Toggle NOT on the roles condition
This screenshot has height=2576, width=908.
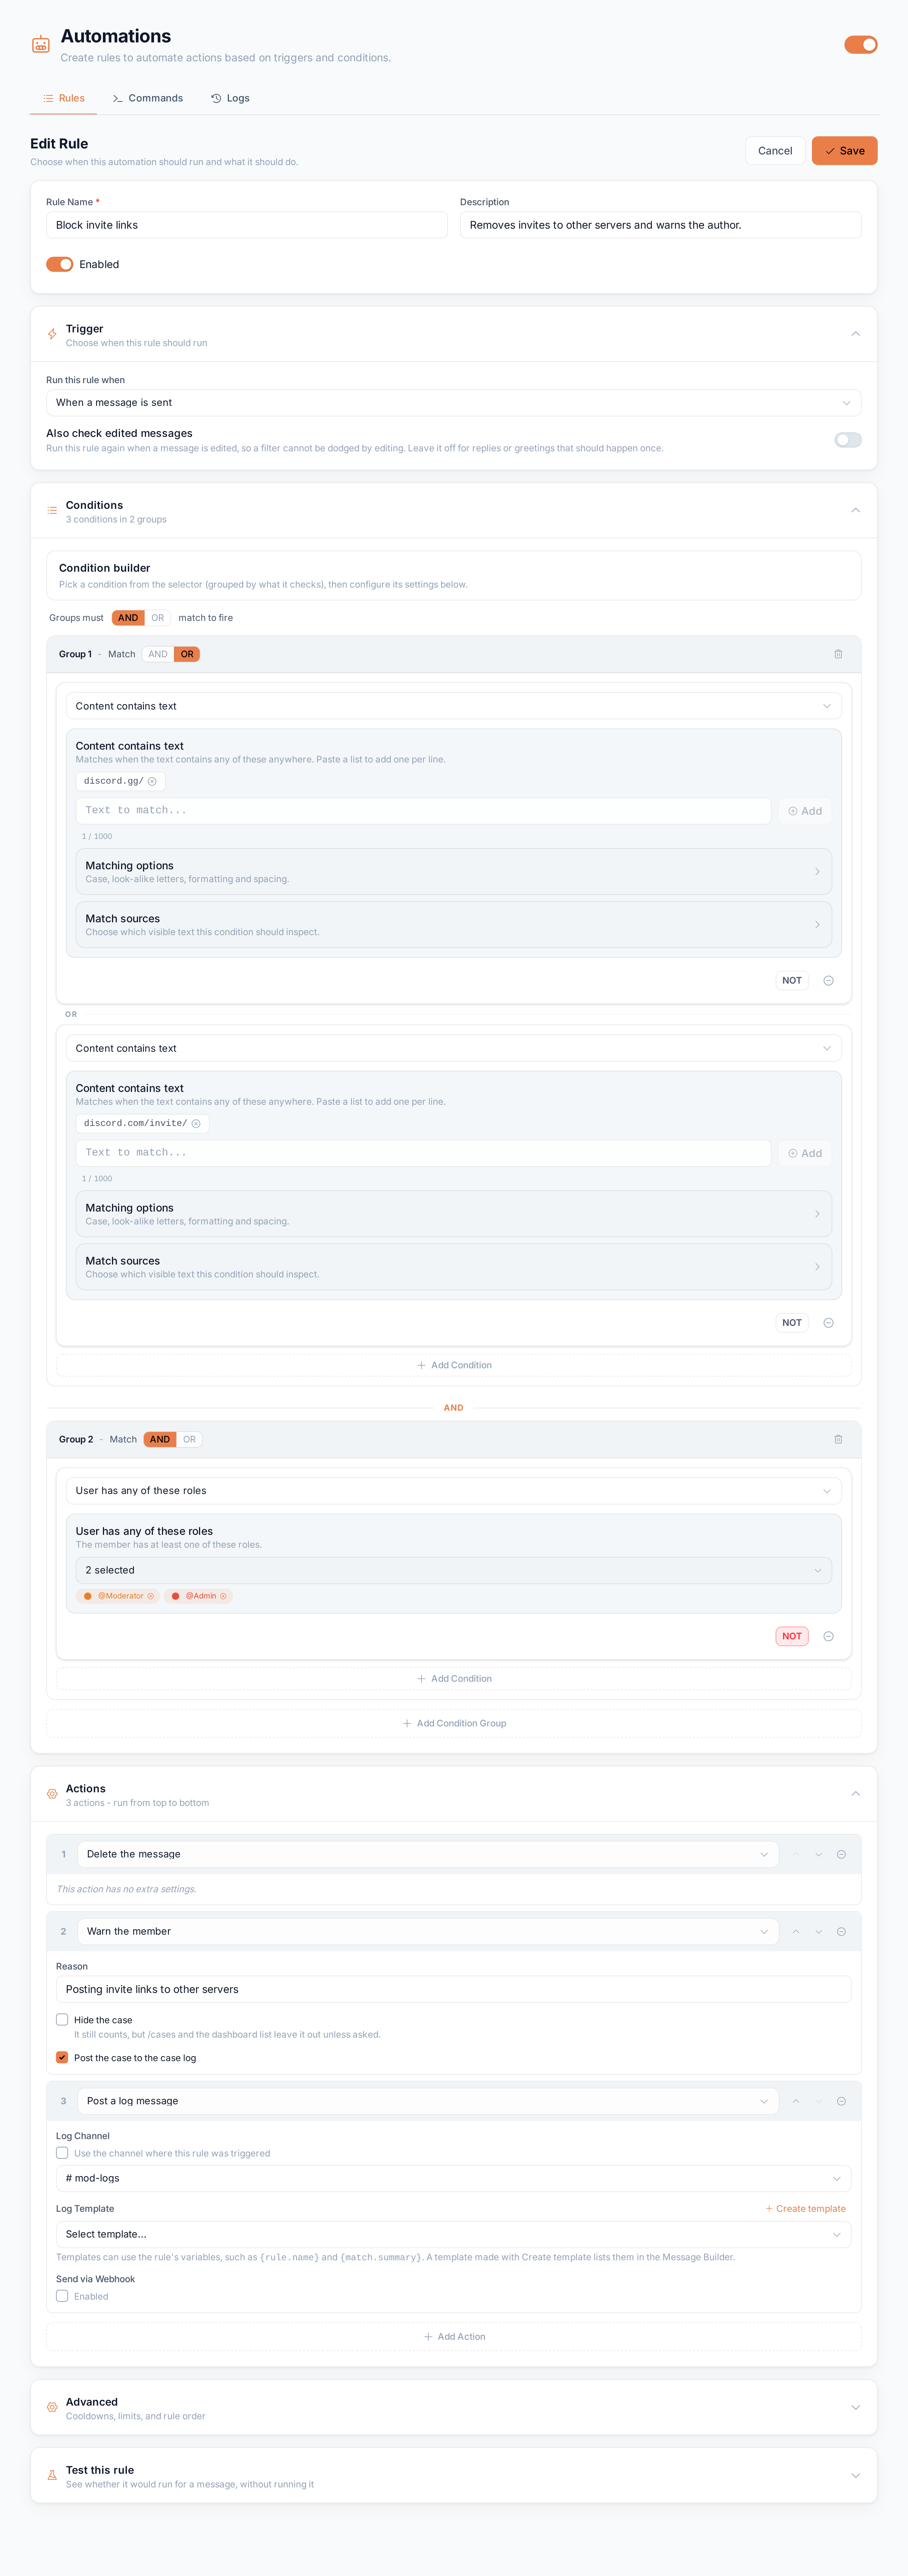tap(792, 1636)
